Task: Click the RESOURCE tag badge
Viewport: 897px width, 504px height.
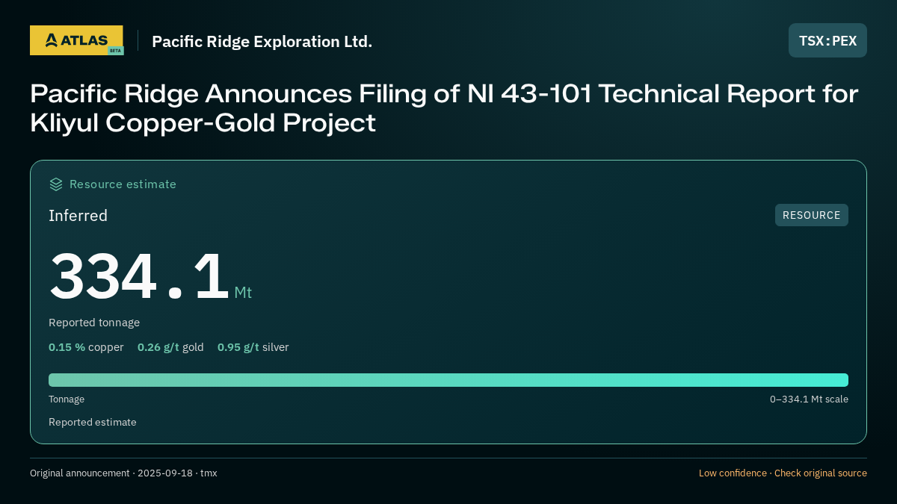Action: [812, 215]
